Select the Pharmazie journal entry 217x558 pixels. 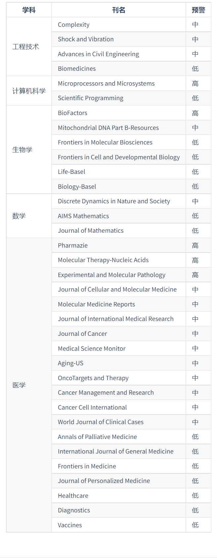73,246
